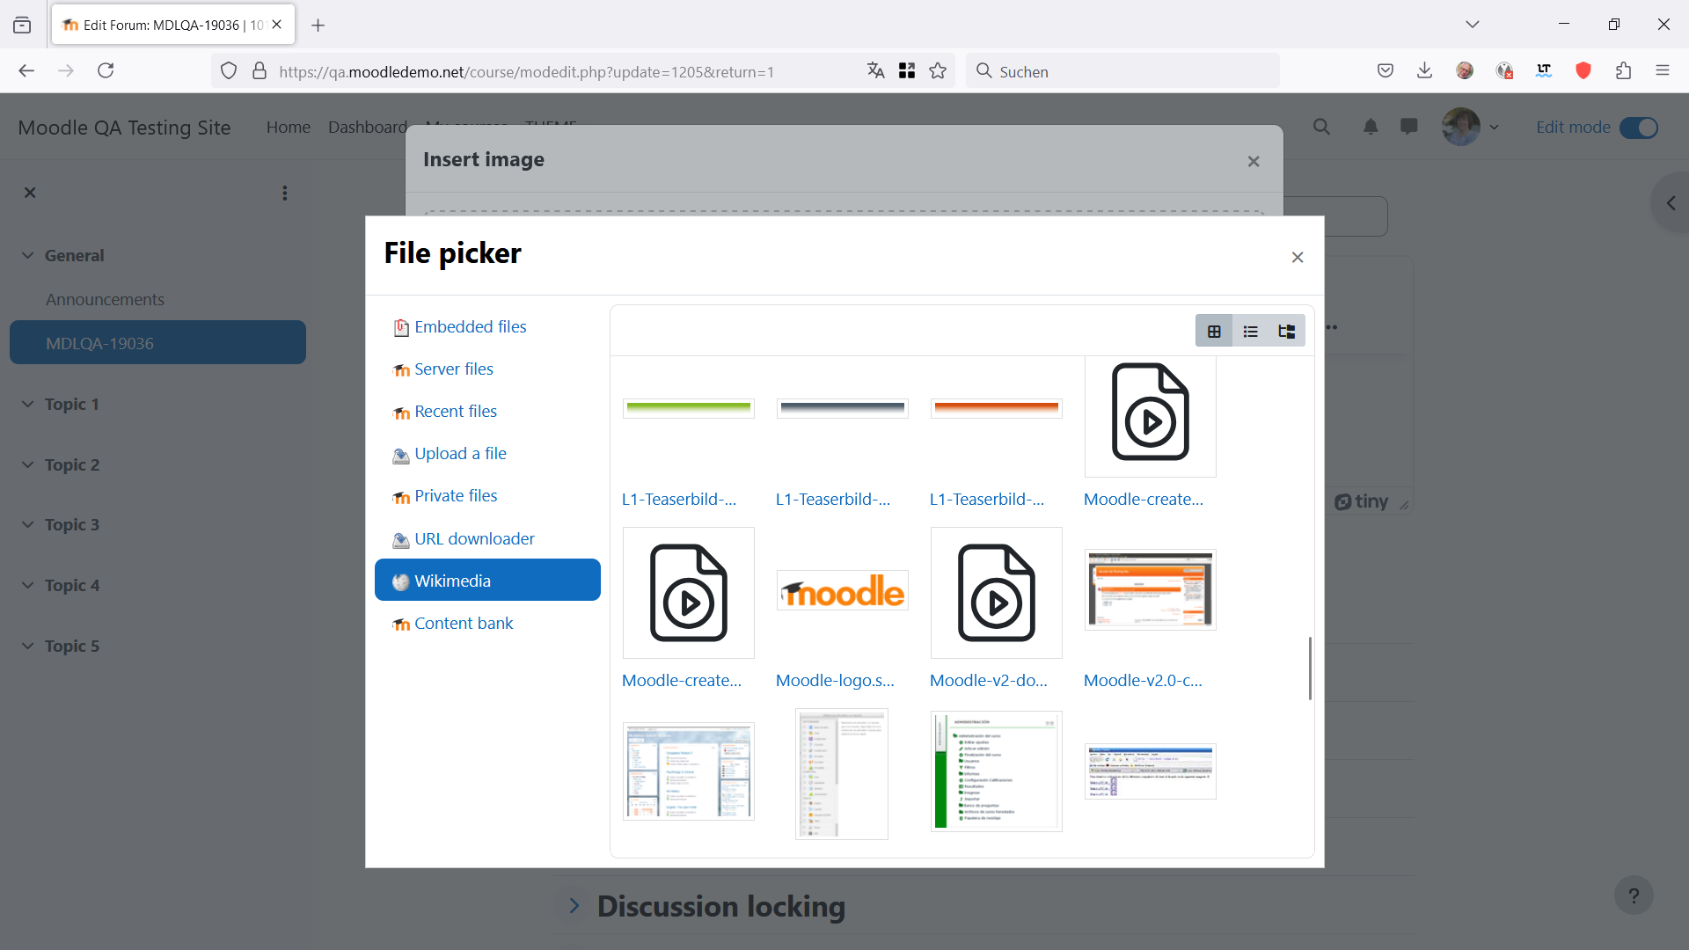This screenshot has height=950, width=1689.
Task: Open browser downloads panel
Action: point(1425,71)
